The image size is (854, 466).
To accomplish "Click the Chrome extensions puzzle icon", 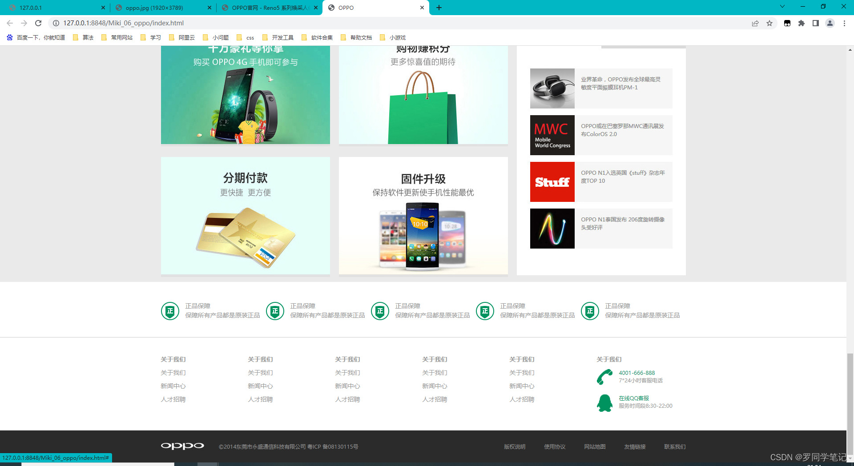I will pos(802,23).
